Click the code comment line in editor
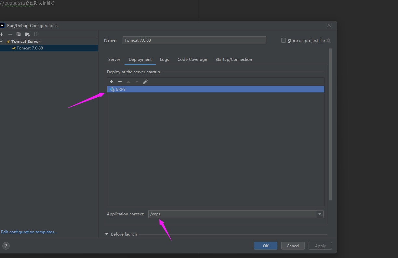The width and height of the screenshot is (398, 258). point(27,4)
